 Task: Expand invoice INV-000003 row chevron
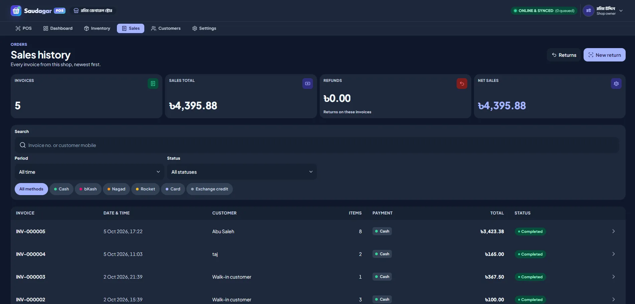[x=614, y=277]
